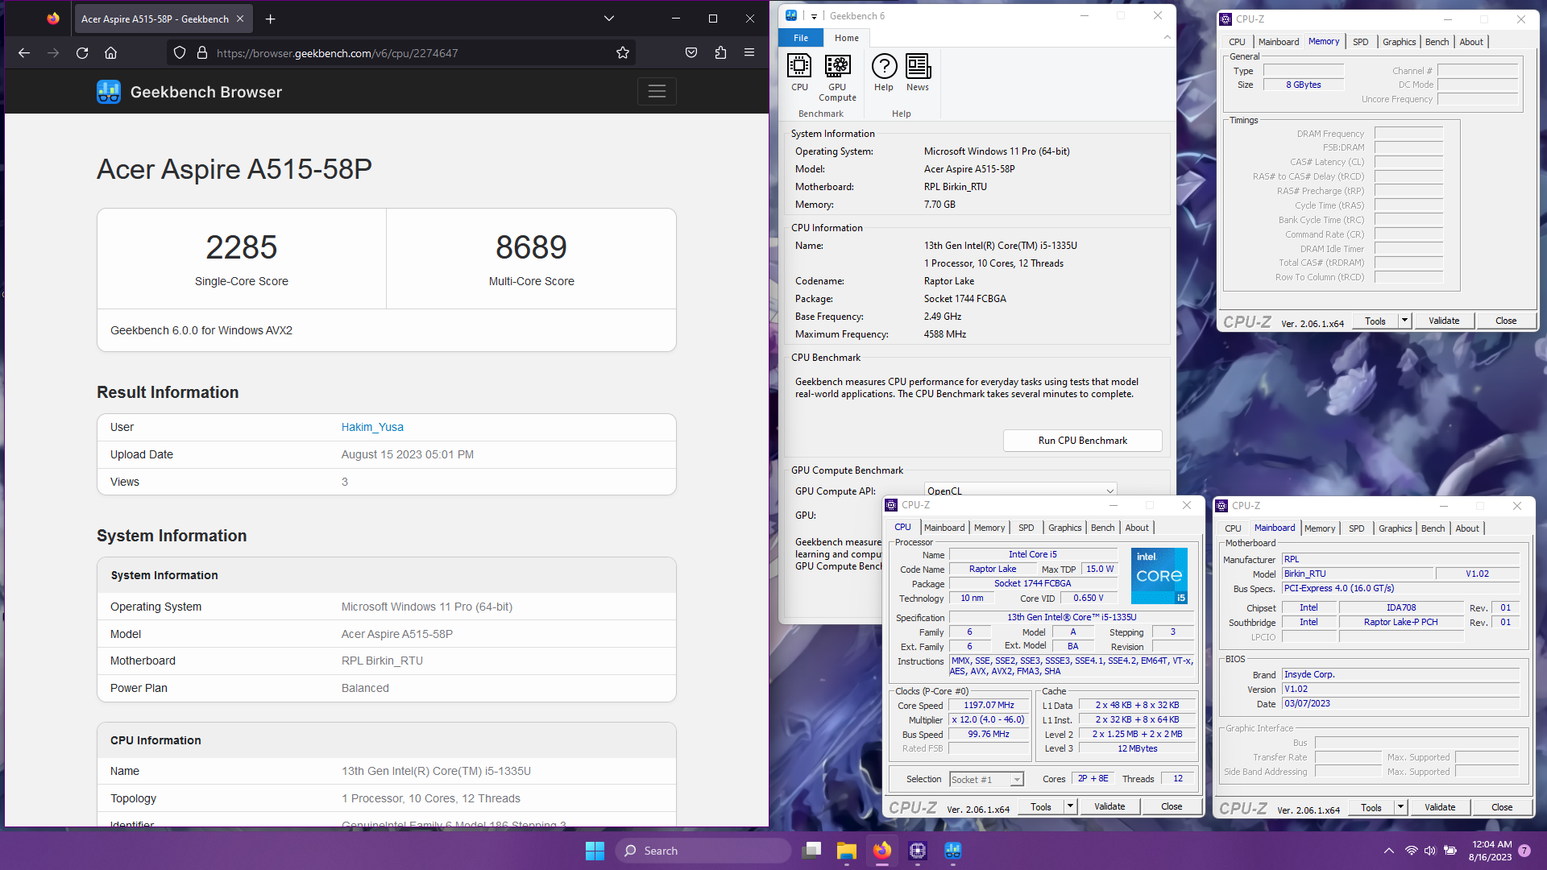Go back in the Firefox browser
The width and height of the screenshot is (1547, 870).
coord(24,53)
